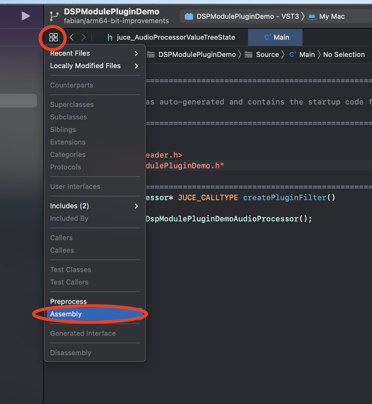
Task: Click the Includes (2) submenu arrow
Action: (x=136, y=206)
